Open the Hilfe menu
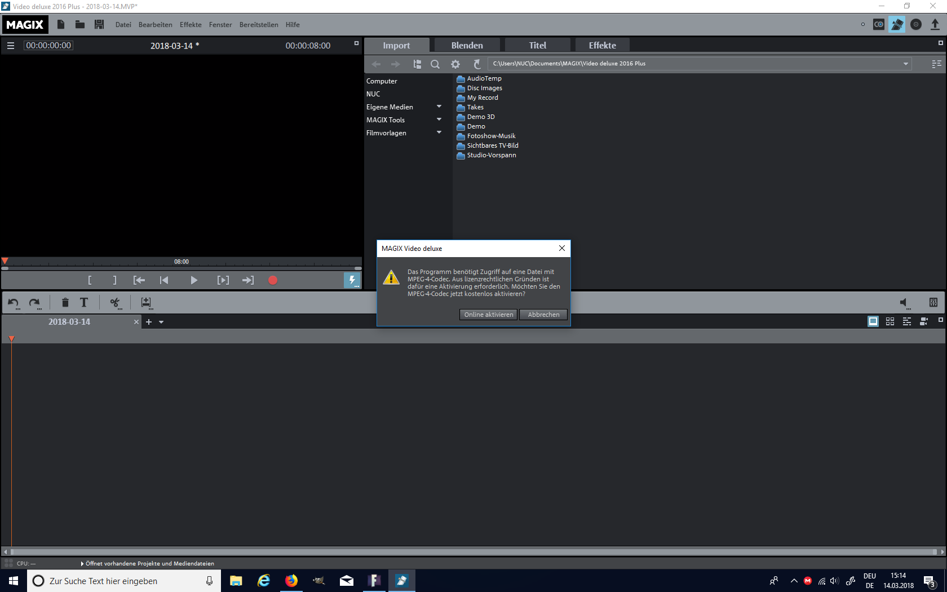The width and height of the screenshot is (947, 592). click(293, 25)
